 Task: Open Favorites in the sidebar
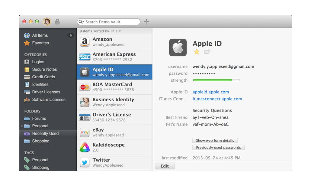point(40,43)
